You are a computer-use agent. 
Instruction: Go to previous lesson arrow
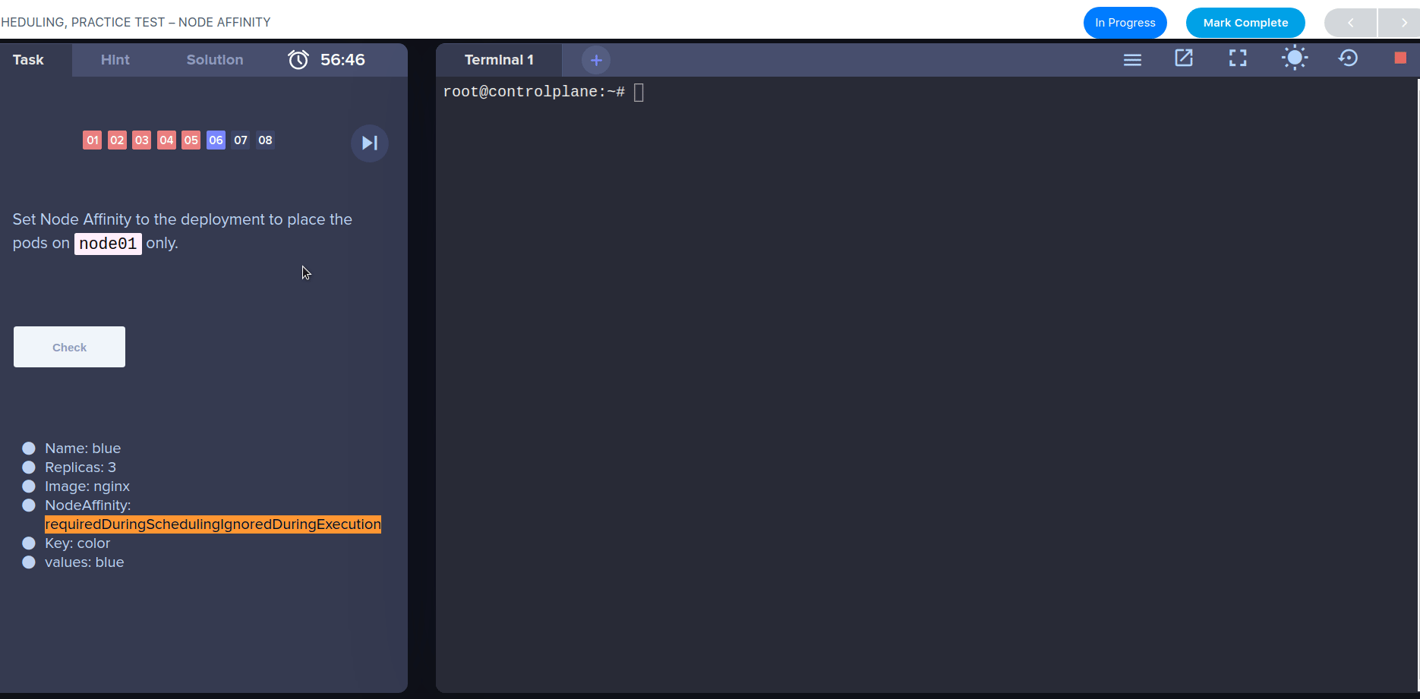tap(1350, 23)
